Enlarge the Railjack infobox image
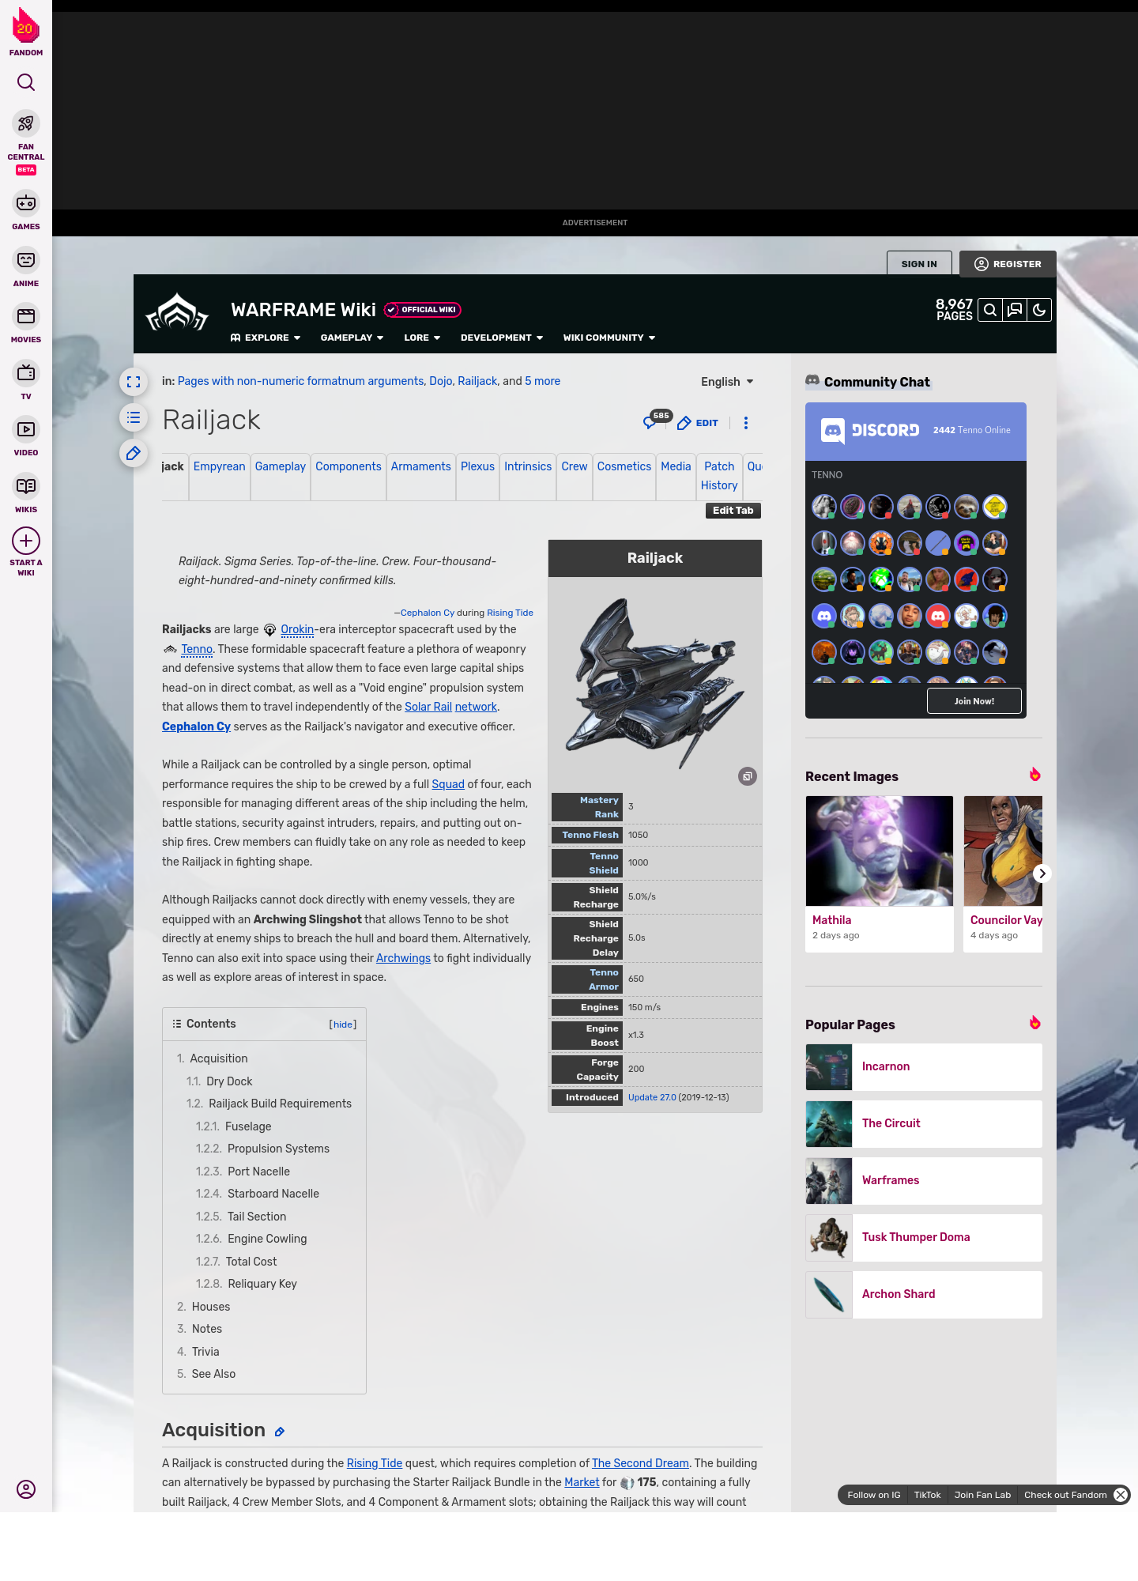This screenshot has width=1138, height=1581. tap(747, 776)
